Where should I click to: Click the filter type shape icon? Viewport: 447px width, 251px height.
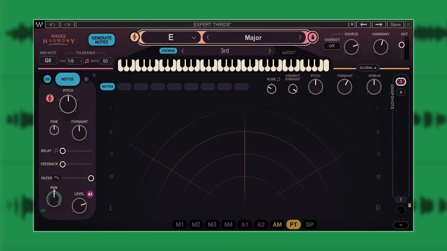click(x=56, y=178)
